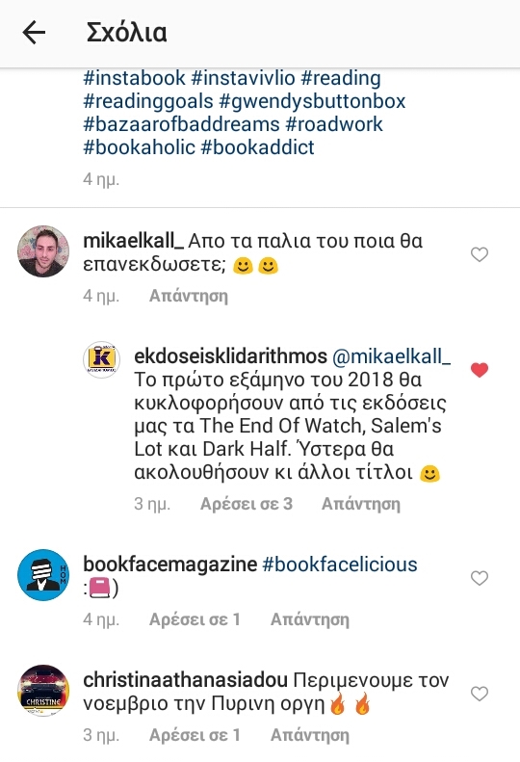The height and width of the screenshot is (762, 520).
Task: Open the bookfacemagazine avatar icon
Action: coord(43,575)
